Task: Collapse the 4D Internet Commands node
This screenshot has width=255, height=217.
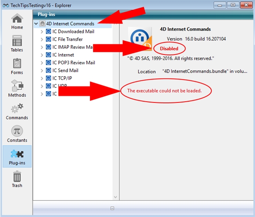Action: coord(36,24)
